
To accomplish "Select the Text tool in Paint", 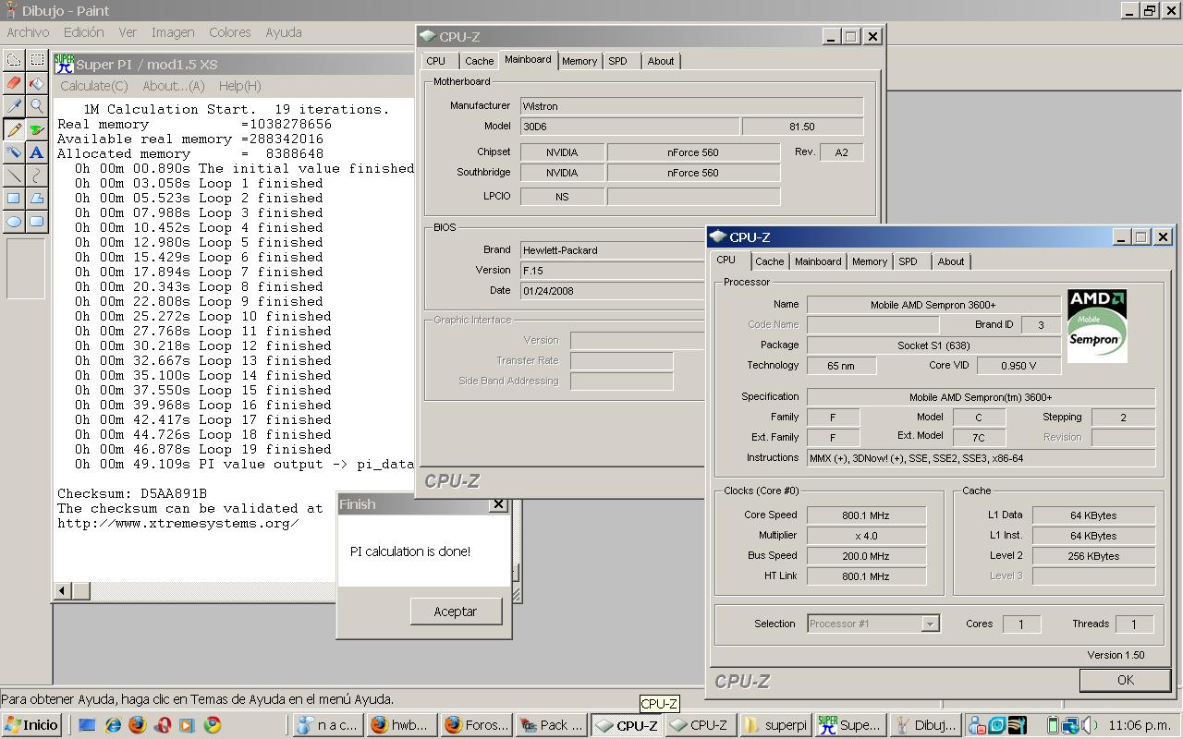I will pos(37,152).
